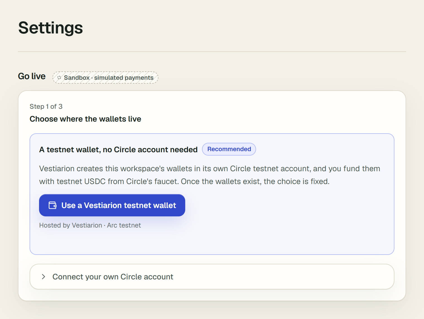Expand Connect your own Circle account chevron

coord(44,277)
